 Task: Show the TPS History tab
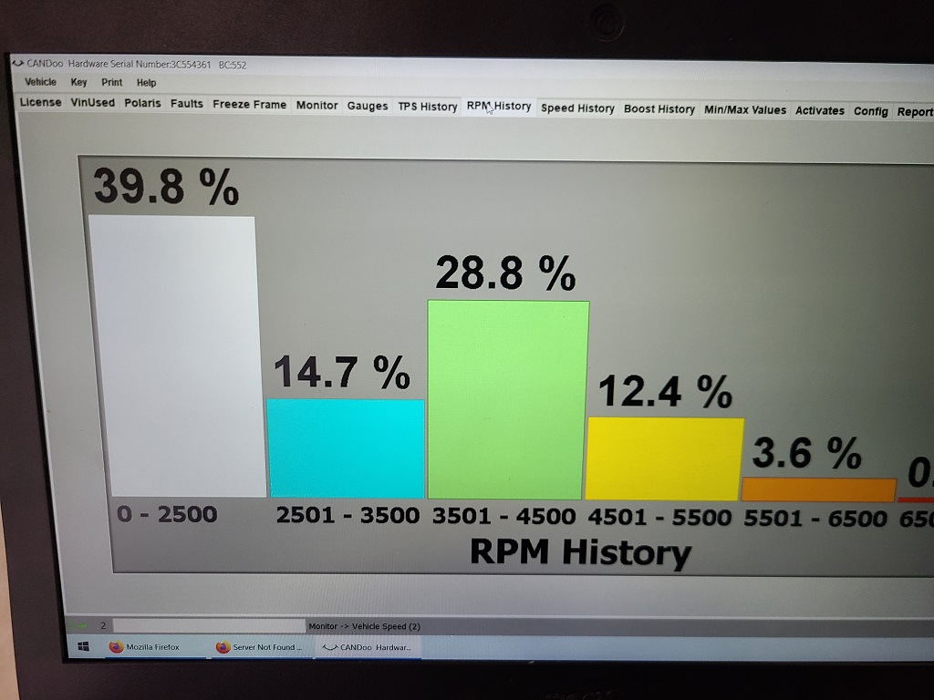pyautogui.click(x=427, y=107)
